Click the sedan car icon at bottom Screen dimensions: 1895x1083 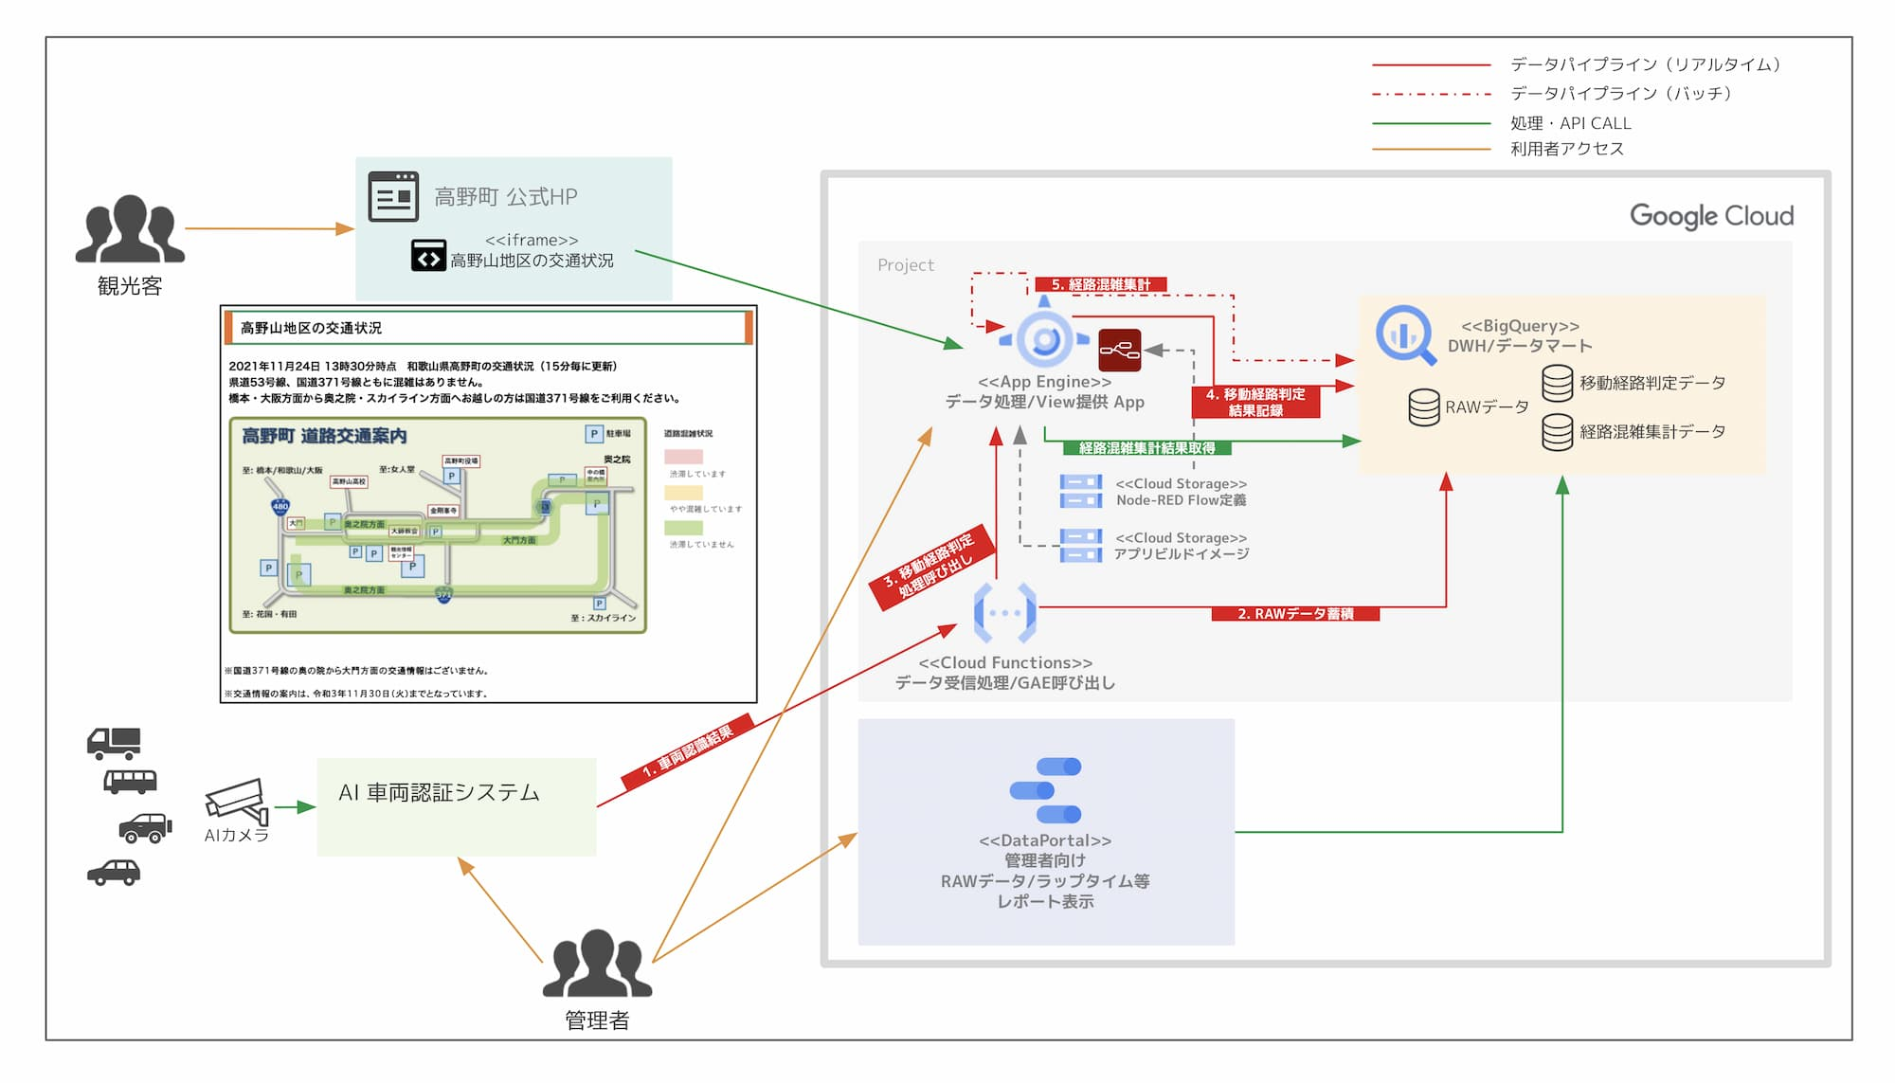114,873
